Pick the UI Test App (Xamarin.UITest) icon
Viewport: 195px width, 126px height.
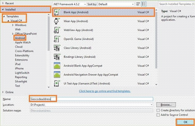57,84
